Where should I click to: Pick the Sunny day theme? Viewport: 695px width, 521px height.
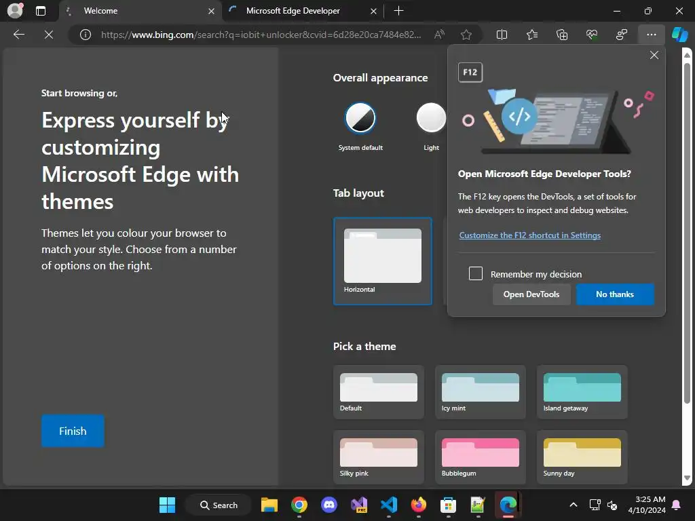pos(582,457)
